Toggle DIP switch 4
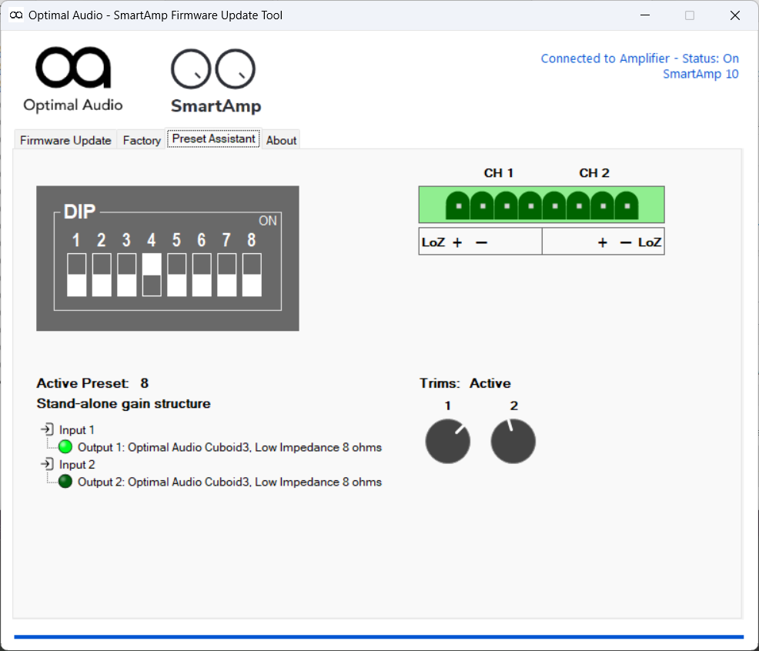The height and width of the screenshot is (651, 759). (x=152, y=275)
